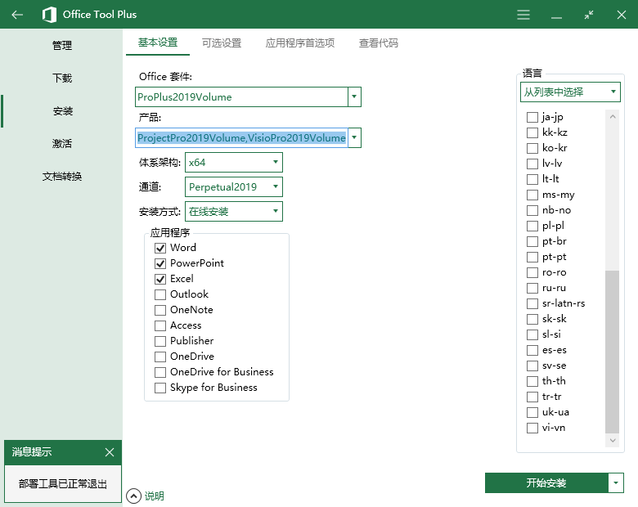Enable the Outlook checkbox
The width and height of the screenshot is (638, 507).
160,294
